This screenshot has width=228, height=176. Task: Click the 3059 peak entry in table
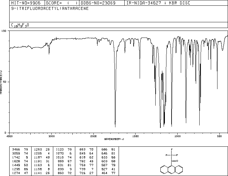click(20, 153)
